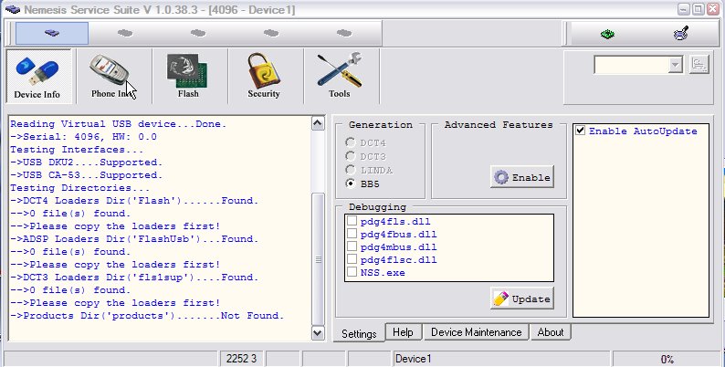This screenshot has height=367, width=725.
Task: Click log line '->Serial: 4096, HW: 0.0'
Action: click(x=84, y=137)
